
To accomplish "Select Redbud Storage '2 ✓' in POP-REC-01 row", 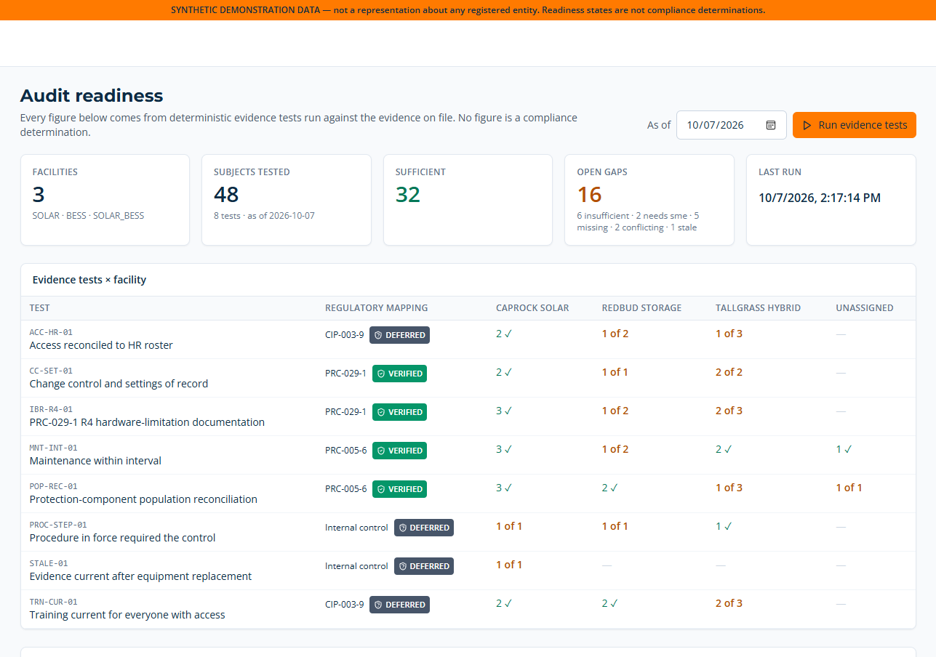I will (x=609, y=488).
